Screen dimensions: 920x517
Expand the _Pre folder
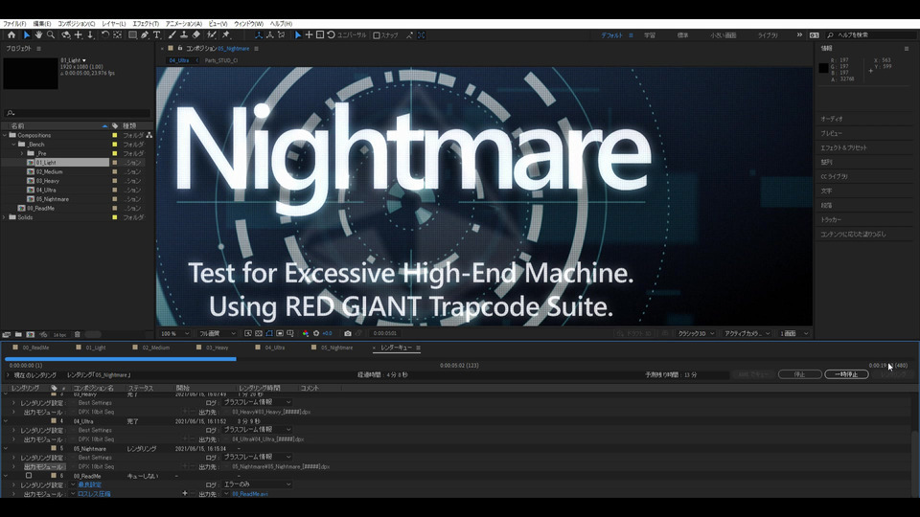point(22,153)
